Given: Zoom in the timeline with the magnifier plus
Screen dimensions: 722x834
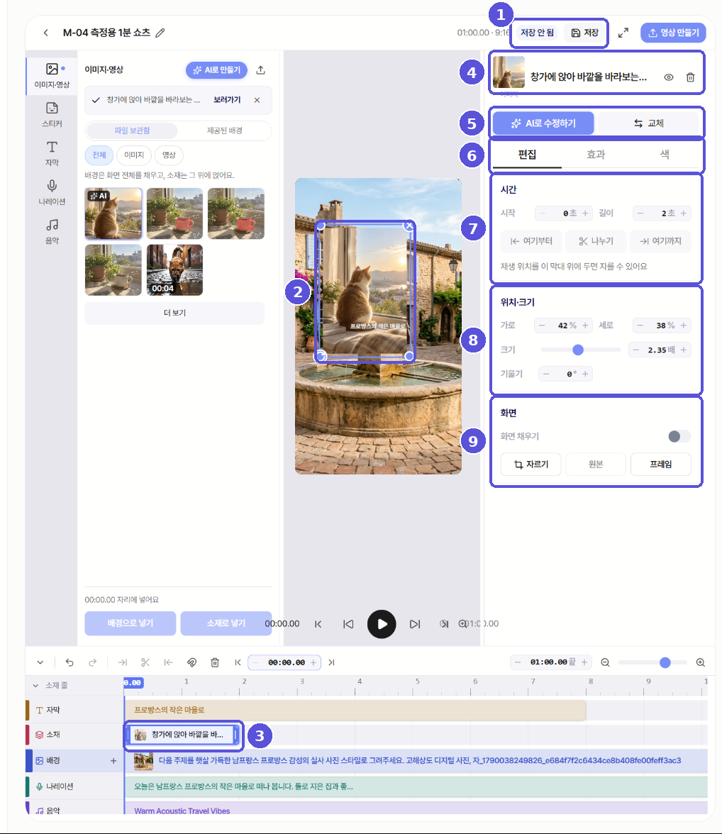Looking at the screenshot, I should 700,662.
